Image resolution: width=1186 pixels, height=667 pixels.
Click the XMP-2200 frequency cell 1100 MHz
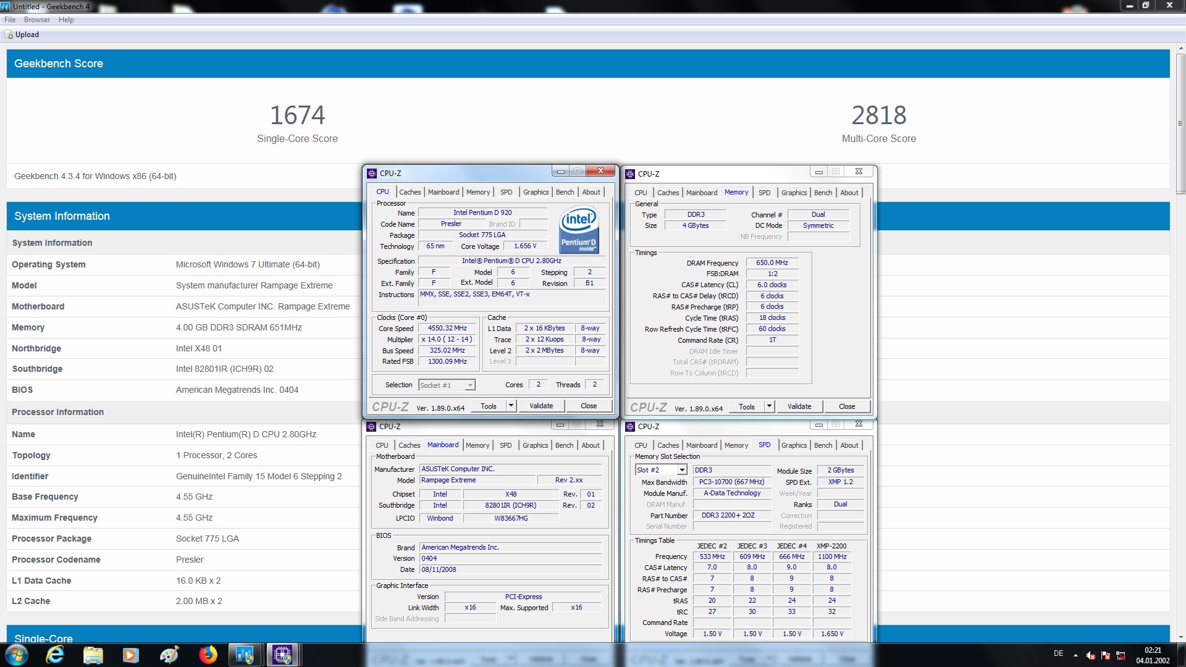[x=832, y=556]
